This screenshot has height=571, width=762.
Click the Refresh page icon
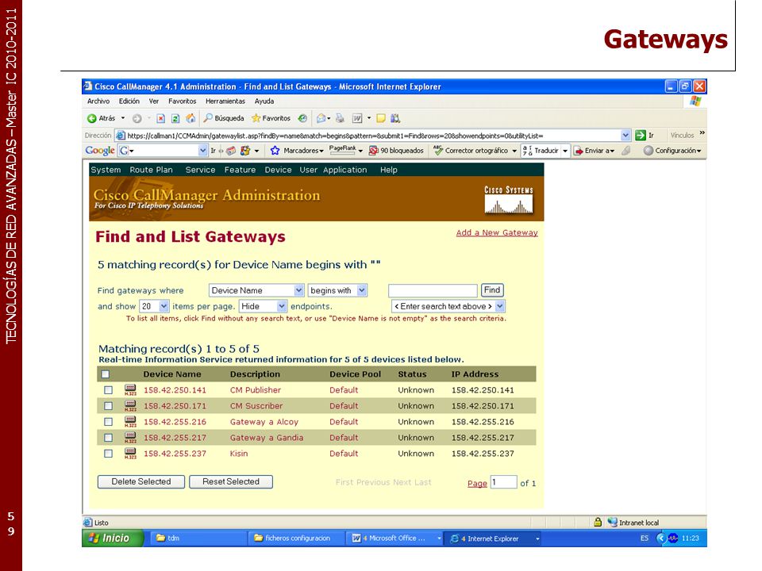coord(175,118)
